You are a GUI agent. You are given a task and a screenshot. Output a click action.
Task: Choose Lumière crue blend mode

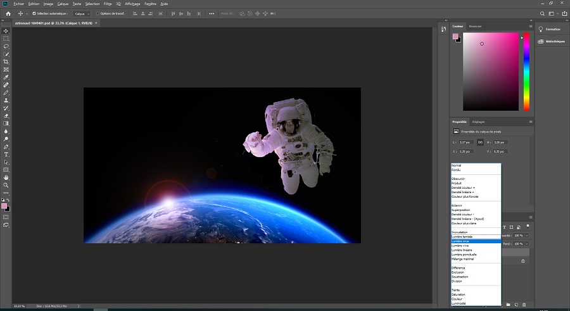pyautogui.click(x=476, y=241)
